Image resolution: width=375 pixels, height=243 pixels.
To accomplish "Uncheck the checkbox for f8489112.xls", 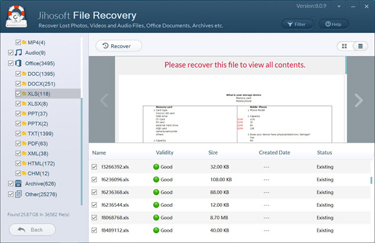I will point(94,230).
